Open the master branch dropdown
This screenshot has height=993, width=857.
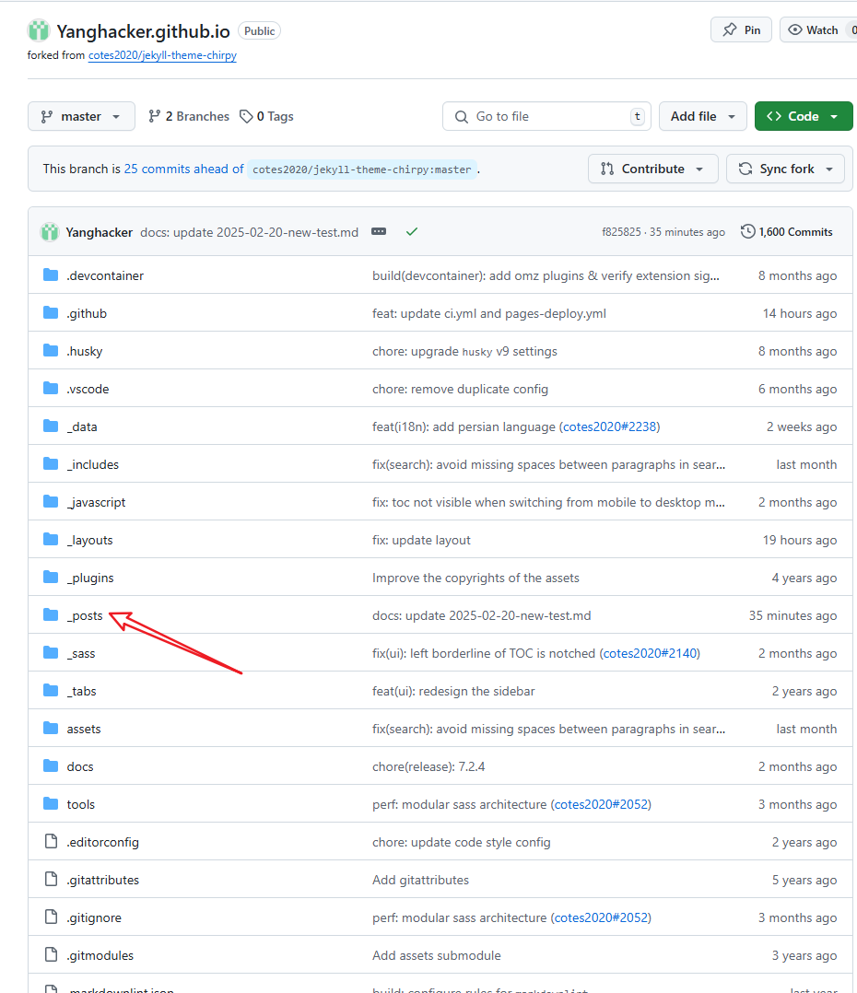(81, 116)
